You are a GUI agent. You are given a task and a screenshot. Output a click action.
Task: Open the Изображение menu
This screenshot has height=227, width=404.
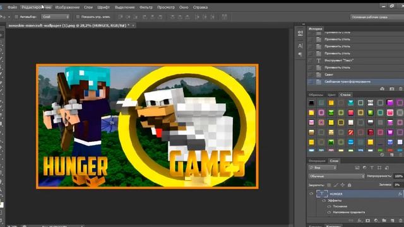click(68, 7)
